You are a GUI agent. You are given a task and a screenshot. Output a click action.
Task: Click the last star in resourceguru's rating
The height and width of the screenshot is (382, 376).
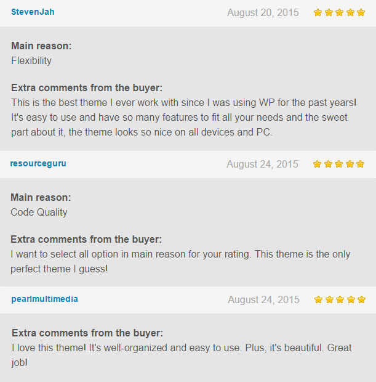(360, 164)
